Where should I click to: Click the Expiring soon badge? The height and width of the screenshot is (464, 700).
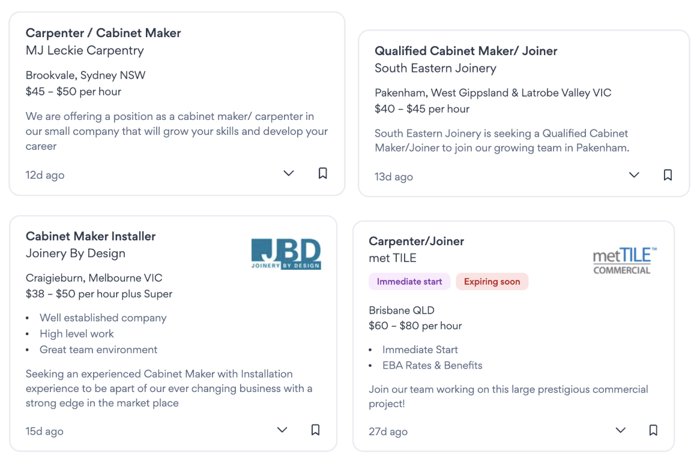492,282
